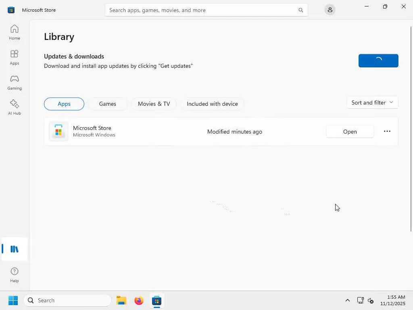413x310 pixels.
Task: Open the clock and date panel
Action: coord(393,300)
